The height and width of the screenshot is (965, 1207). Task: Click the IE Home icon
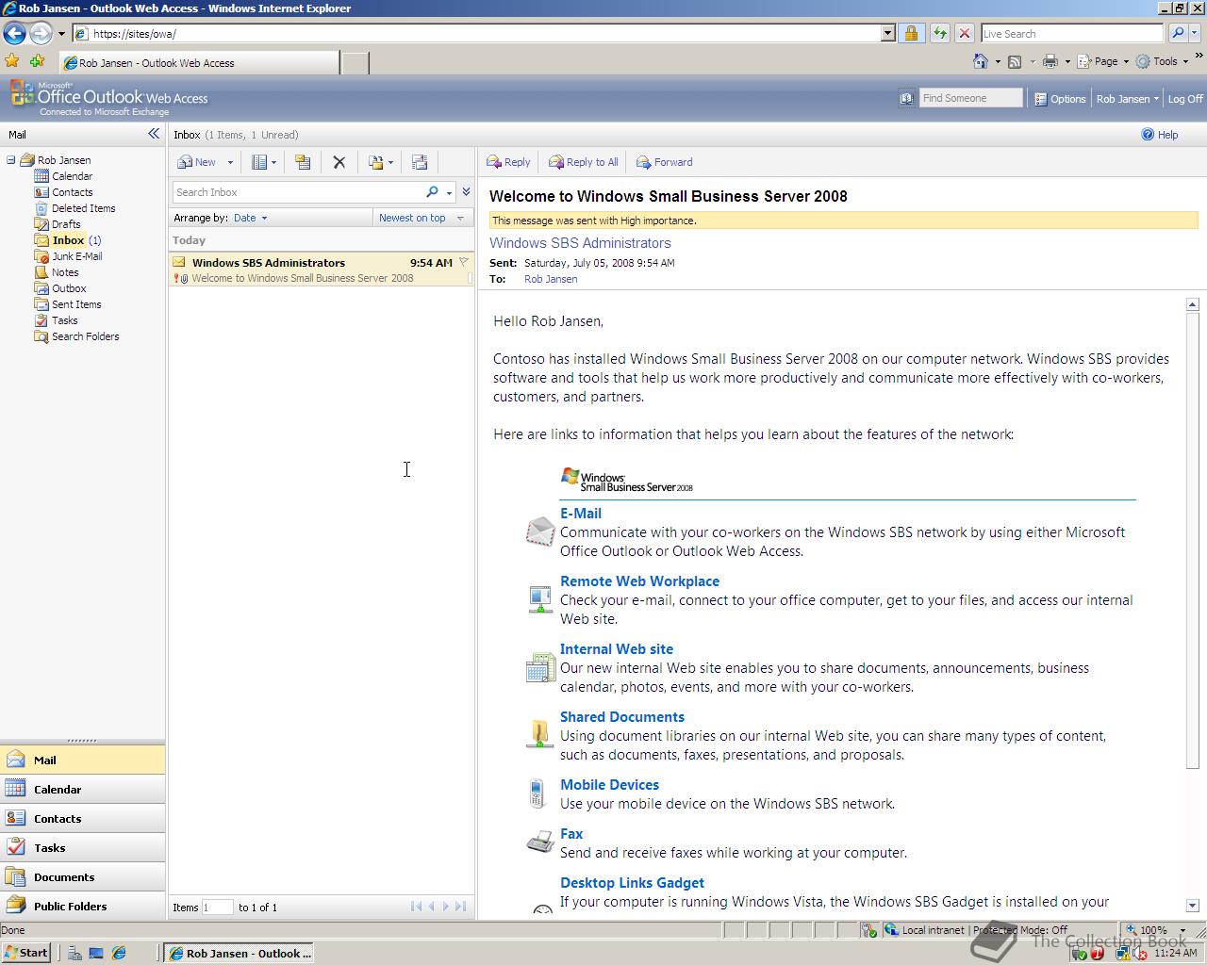pos(981,61)
